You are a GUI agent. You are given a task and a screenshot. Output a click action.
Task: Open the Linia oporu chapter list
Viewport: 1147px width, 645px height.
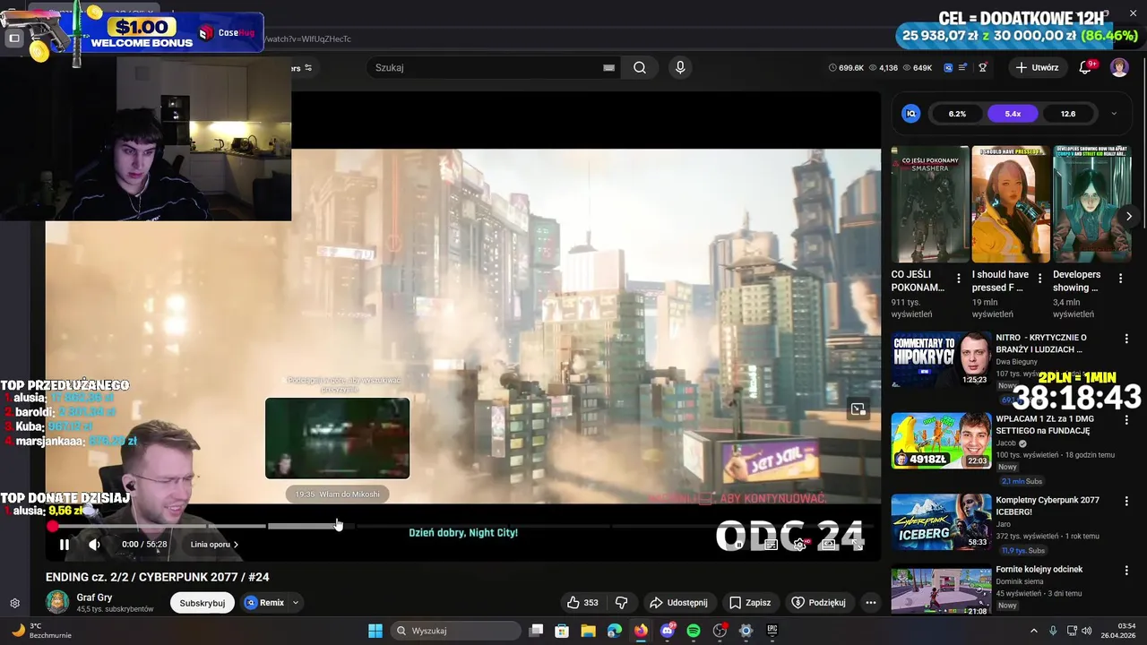point(214,545)
